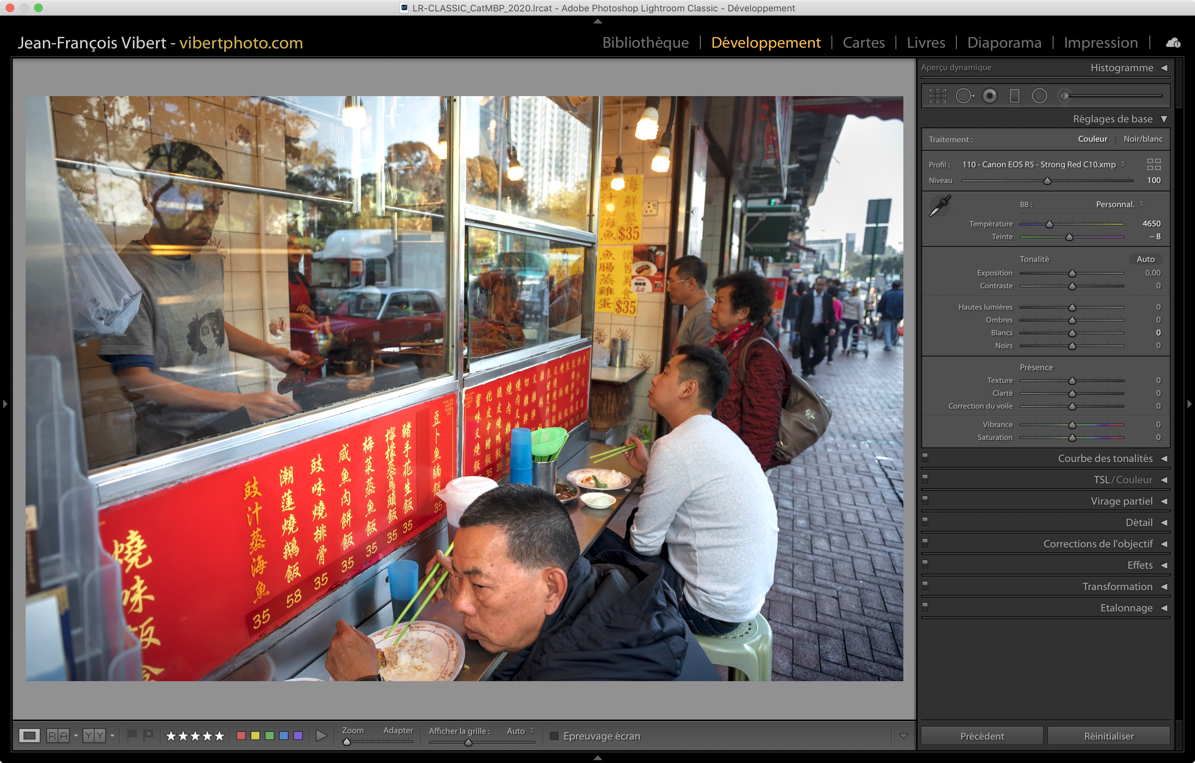Open the Impression module tab

1100,43
